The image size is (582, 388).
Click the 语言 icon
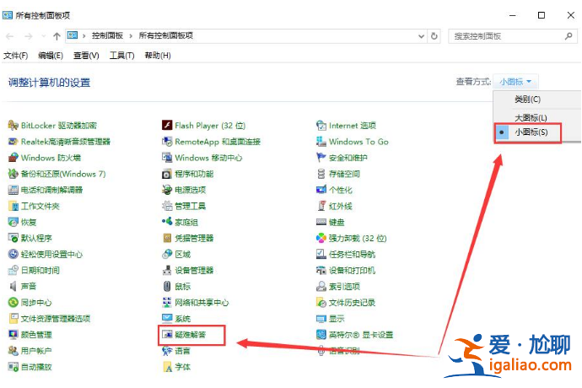167,351
